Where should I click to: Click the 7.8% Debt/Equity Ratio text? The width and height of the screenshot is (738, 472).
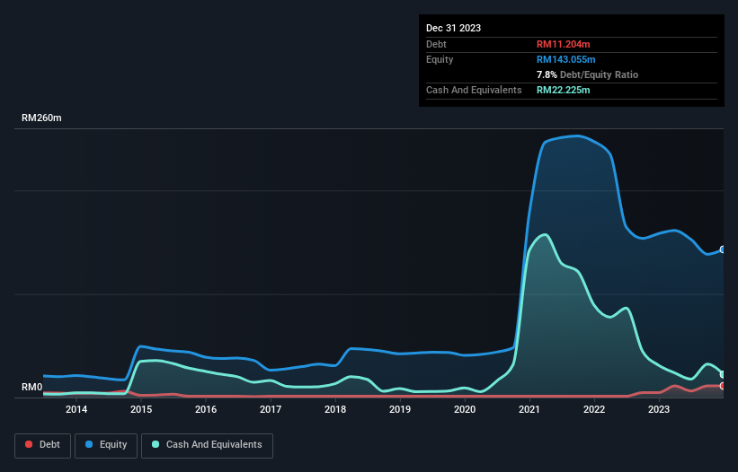(x=587, y=74)
